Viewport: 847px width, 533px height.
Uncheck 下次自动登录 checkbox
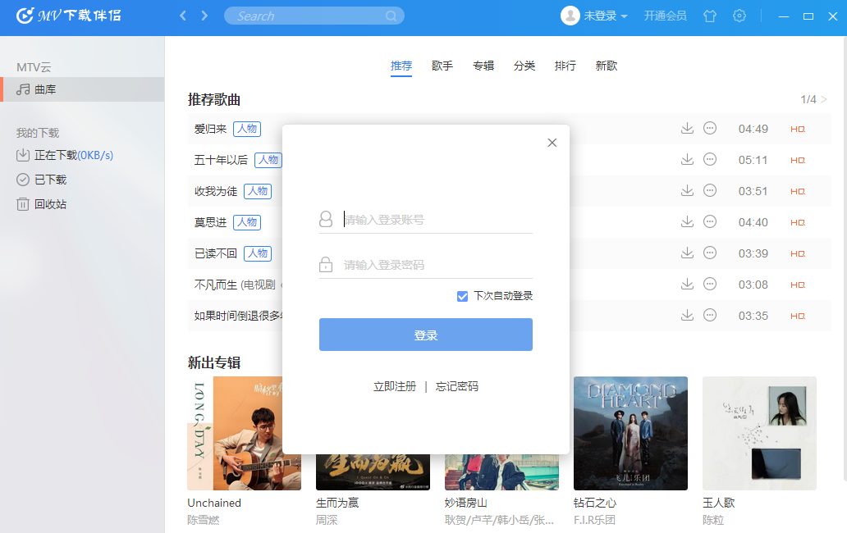463,296
